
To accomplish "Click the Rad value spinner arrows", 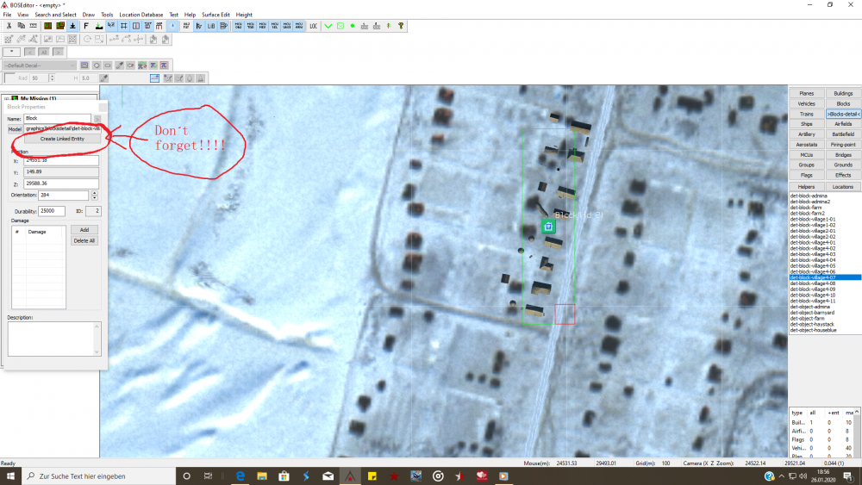I will point(53,78).
